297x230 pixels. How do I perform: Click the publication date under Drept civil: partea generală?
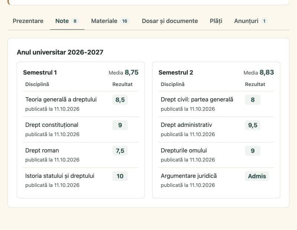coord(188,109)
